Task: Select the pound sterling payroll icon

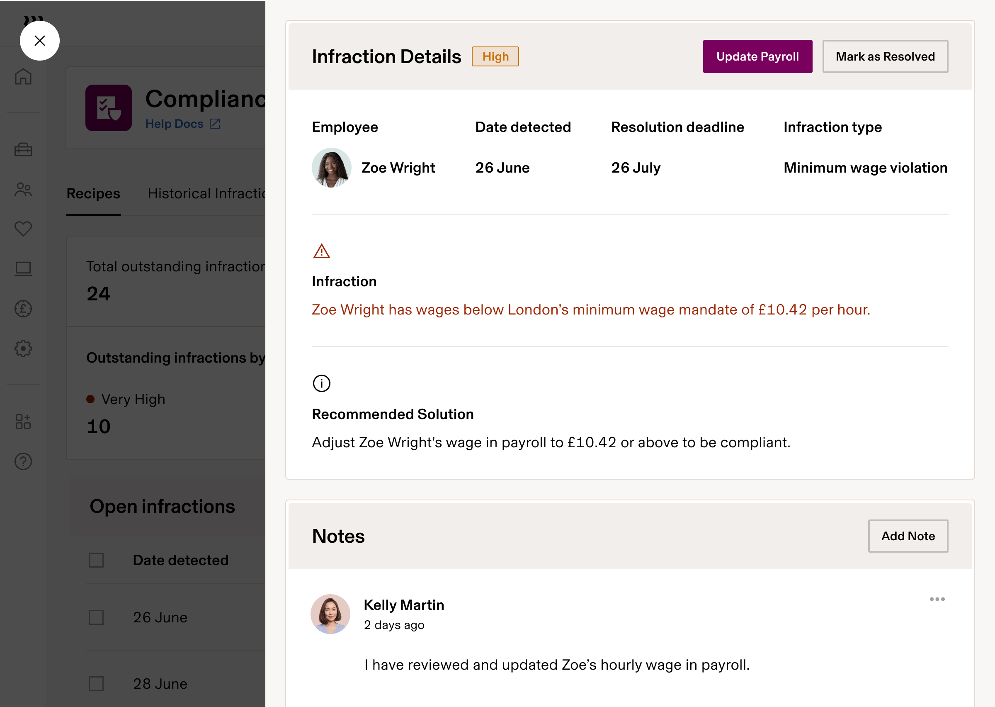Action: pos(23,308)
